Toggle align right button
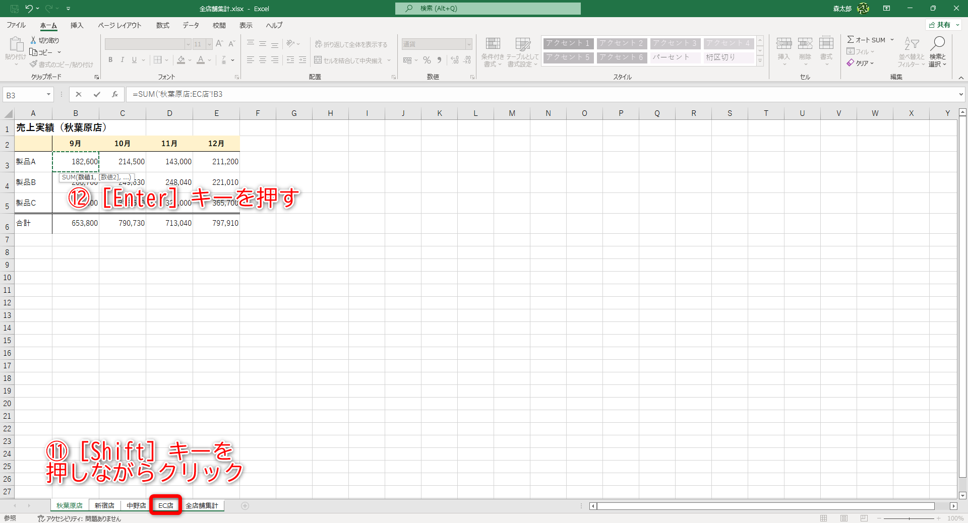The width and height of the screenshot is (968, 523). click(x=275, y=60)
